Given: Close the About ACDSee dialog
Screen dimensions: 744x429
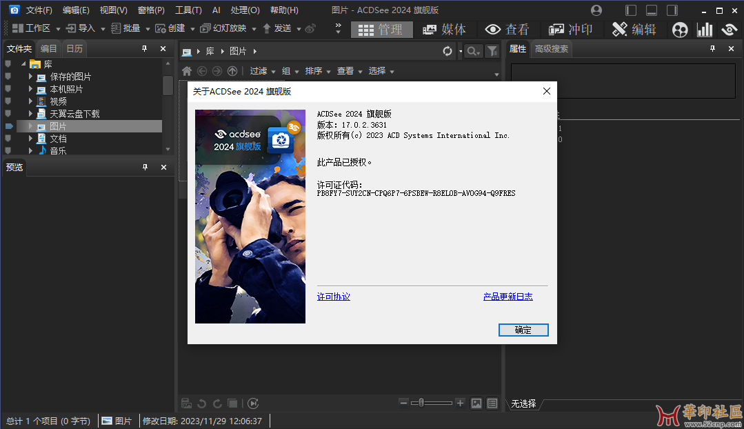Looking at the screenshot, I should (x=547, y=91).
